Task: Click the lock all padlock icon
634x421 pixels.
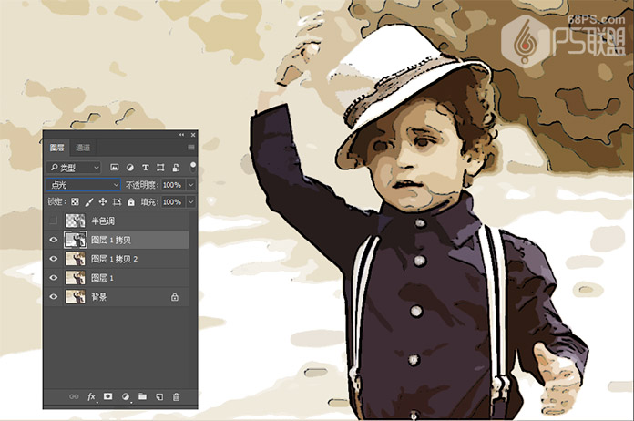Action: coord(131,201)
